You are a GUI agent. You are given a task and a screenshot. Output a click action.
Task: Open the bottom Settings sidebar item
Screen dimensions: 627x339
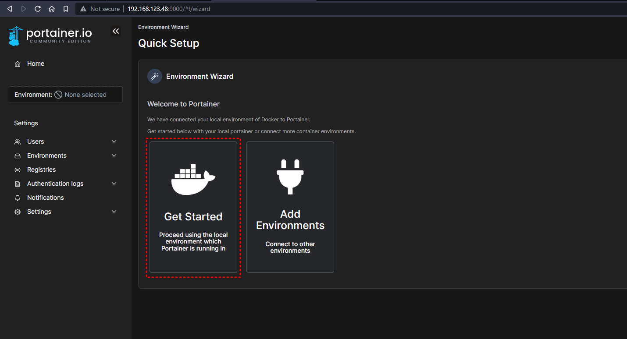click(x=66, y=212)
